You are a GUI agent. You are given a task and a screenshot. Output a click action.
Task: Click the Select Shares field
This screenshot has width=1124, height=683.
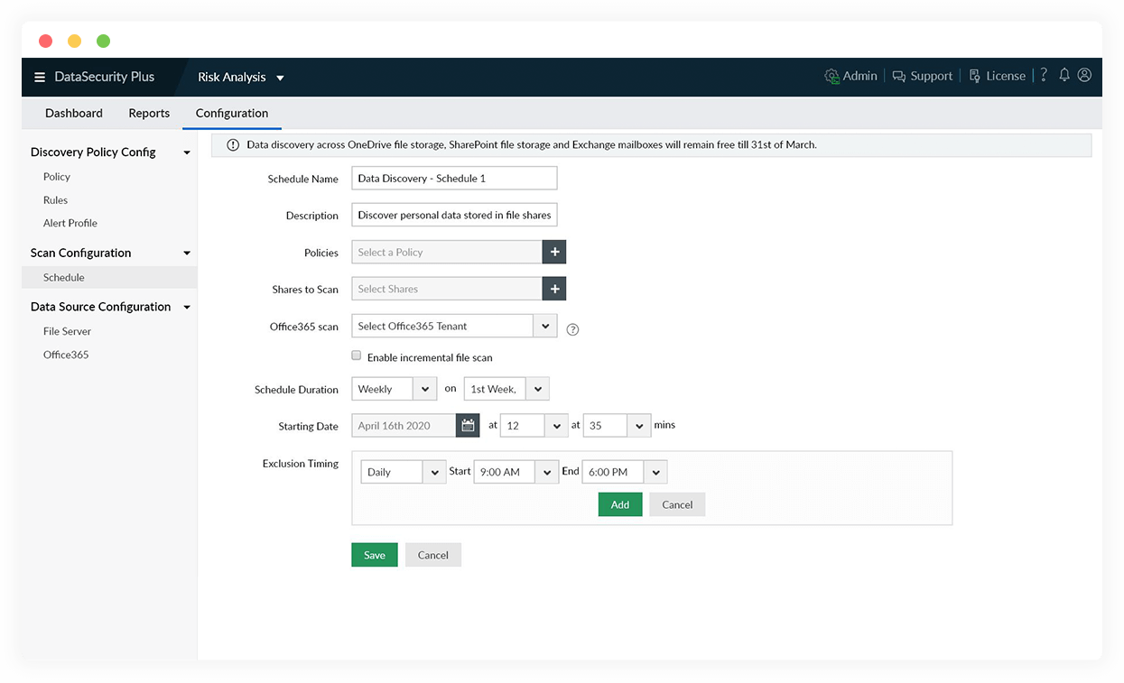click(x=447, y=290)
